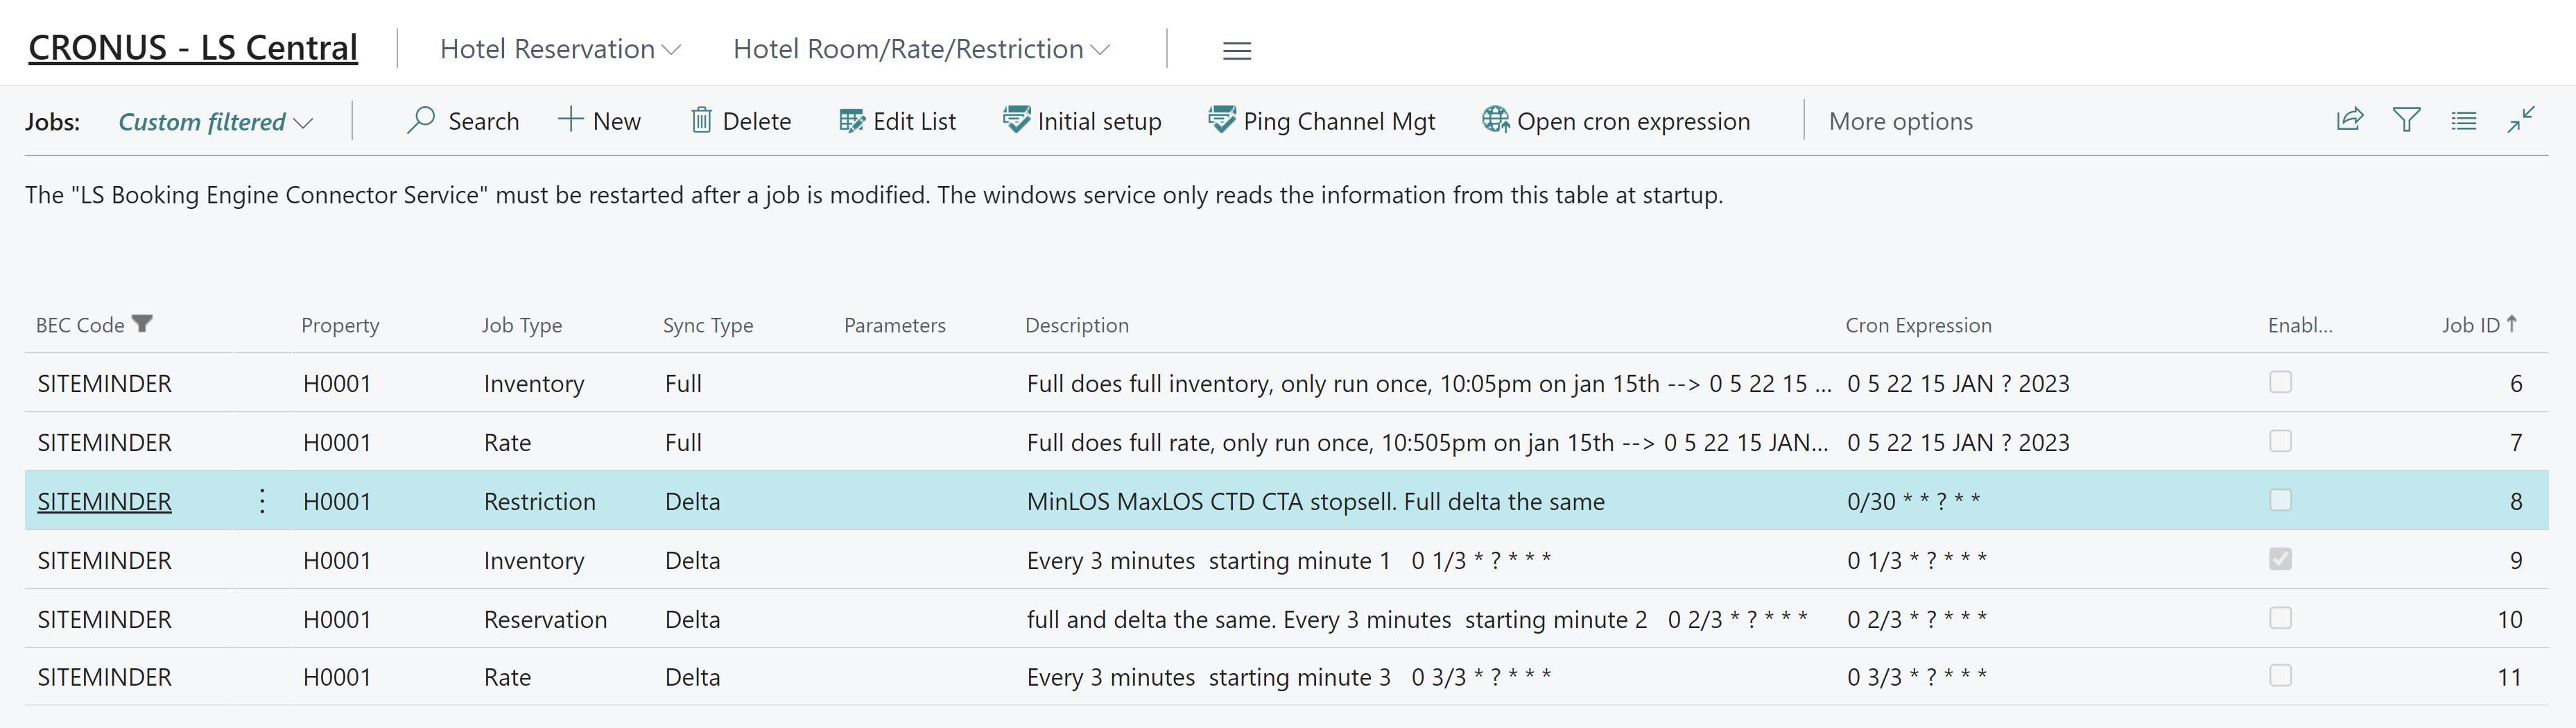
Task: Click the Delete trash can icon
Action: 701,120
